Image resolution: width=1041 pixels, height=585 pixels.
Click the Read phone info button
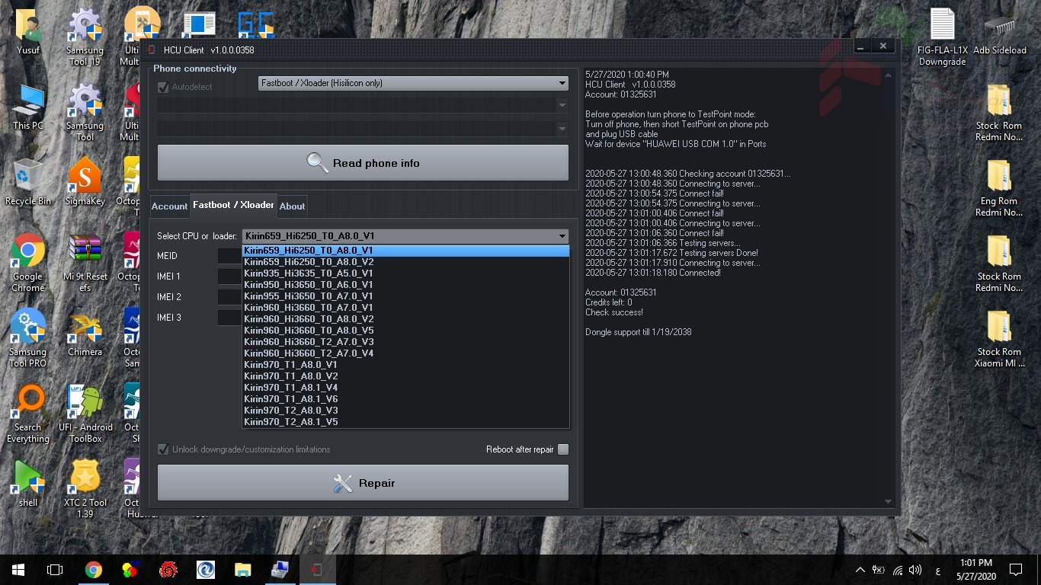(x=363, y=163)
